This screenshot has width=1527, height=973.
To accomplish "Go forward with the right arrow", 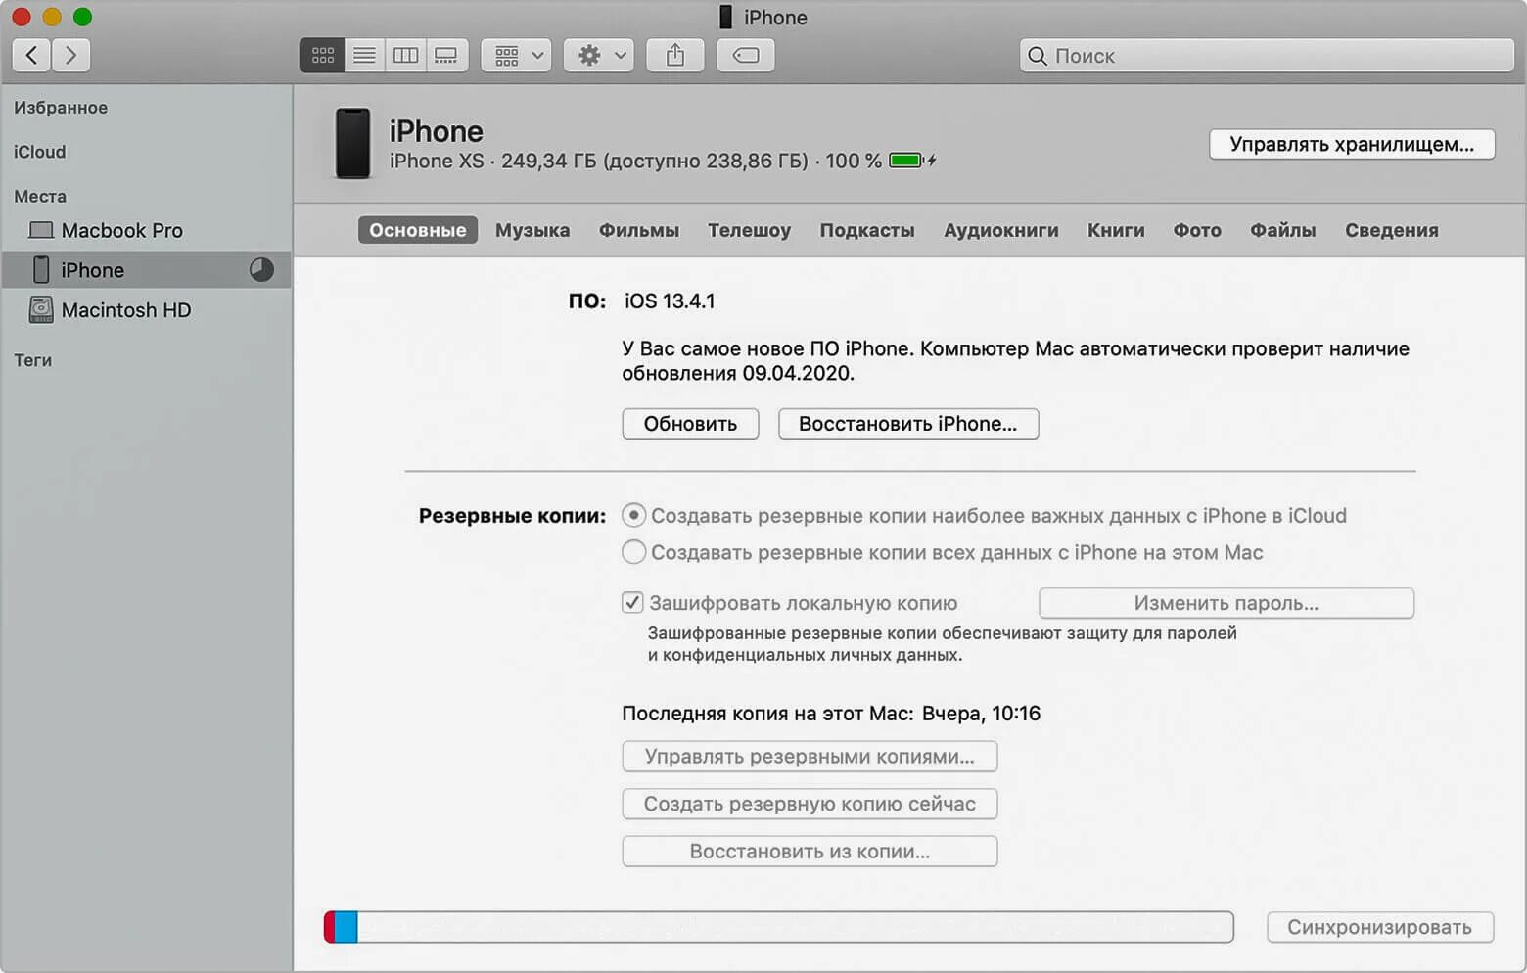I will pos(70,55).
